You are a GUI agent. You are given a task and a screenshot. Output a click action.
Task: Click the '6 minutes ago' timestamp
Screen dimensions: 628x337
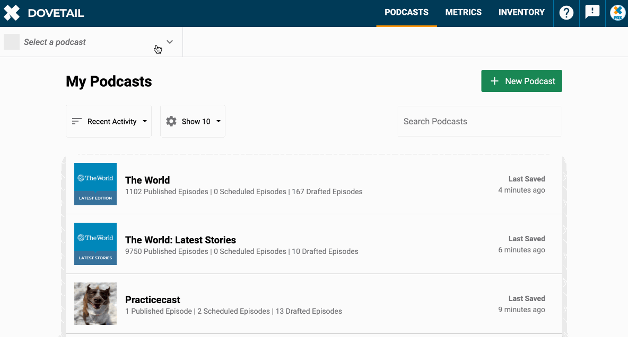(x=521, y=250)
